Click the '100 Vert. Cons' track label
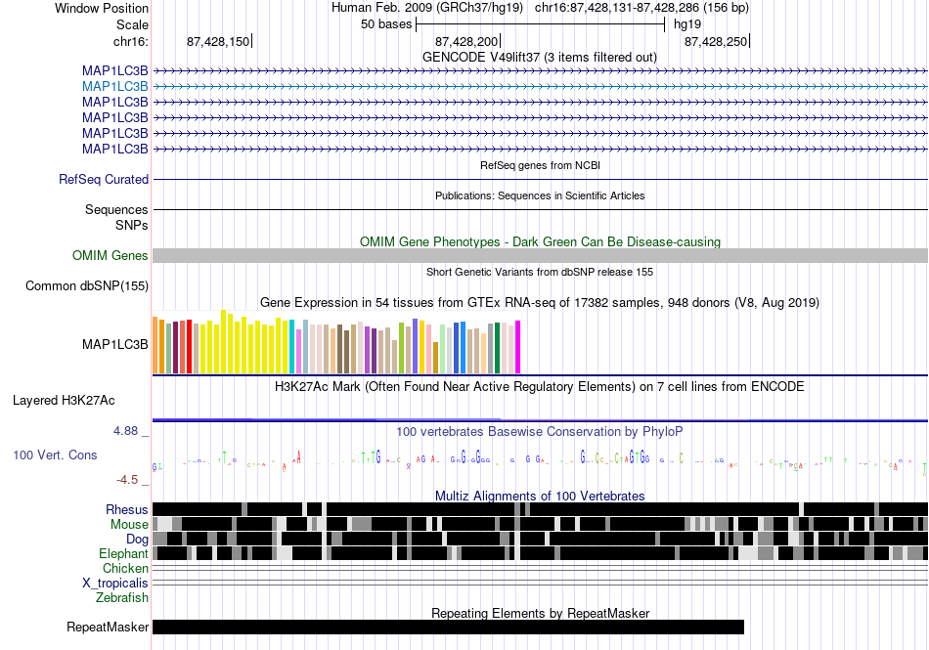The height and width of the screenshot is (650, 929). pos(55,455)
